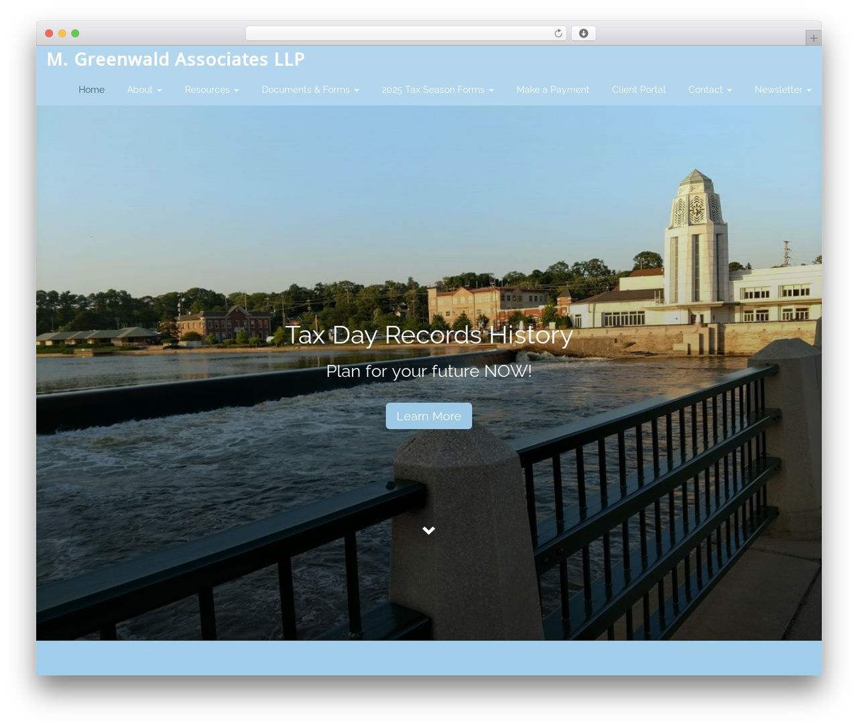Open the Client Portal page
This screenshot has width=858, height=727.
pos(639,90)
